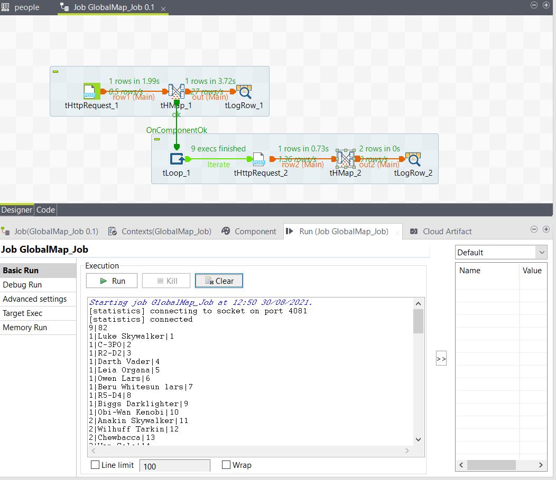Image resolution: width=556 pixels, height=480 pixels.
Task: Select the tHttpRequest_2 component icon
Action: coord(259,159)
